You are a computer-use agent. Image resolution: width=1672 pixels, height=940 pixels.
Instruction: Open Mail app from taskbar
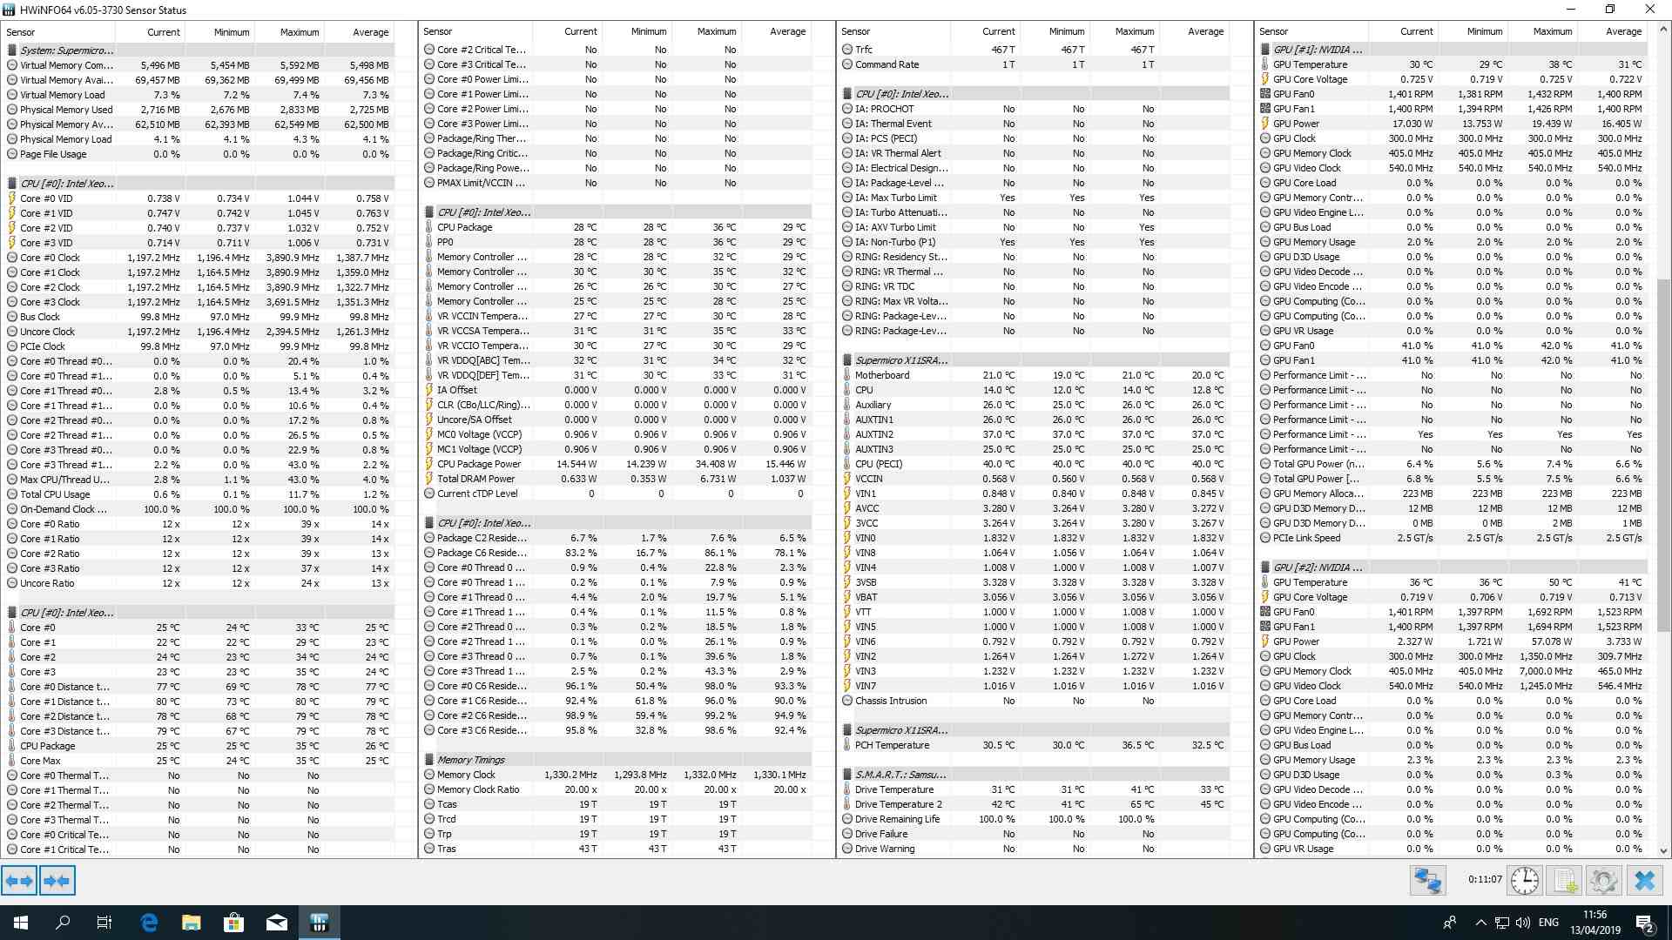(277, 923)
